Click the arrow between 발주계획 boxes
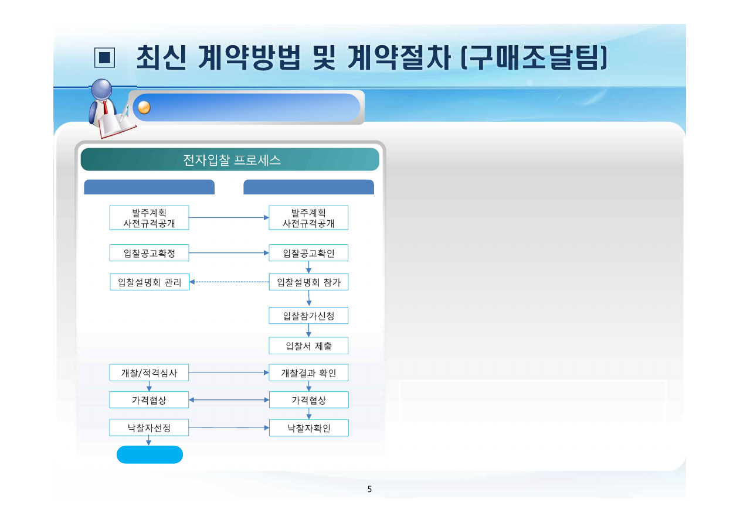Viewport: 740px width, 523px height. (229, 217)
